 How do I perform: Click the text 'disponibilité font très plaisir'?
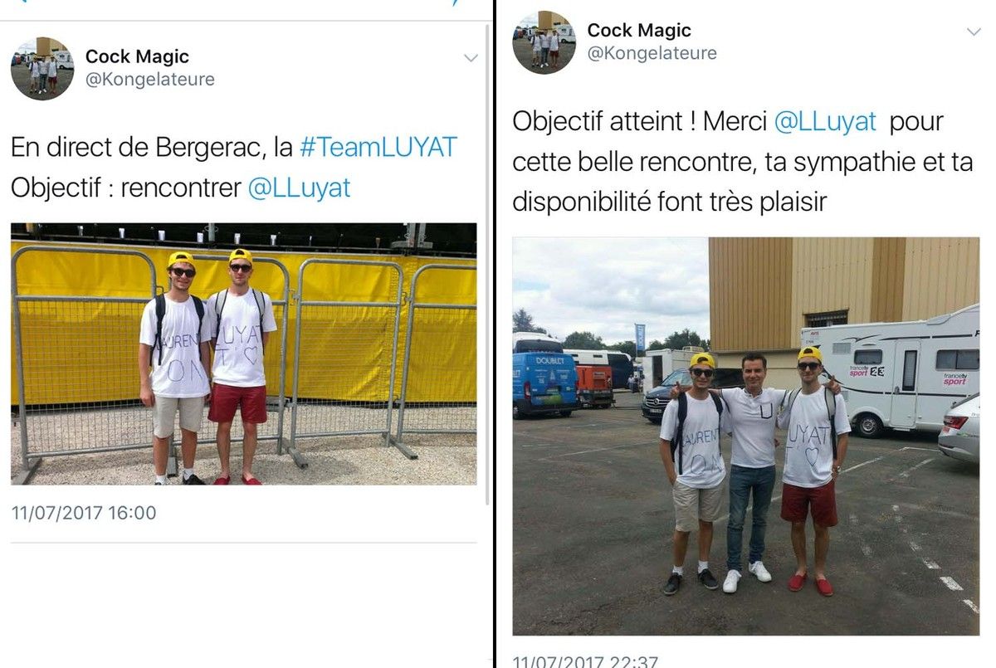tap(670, 202)
